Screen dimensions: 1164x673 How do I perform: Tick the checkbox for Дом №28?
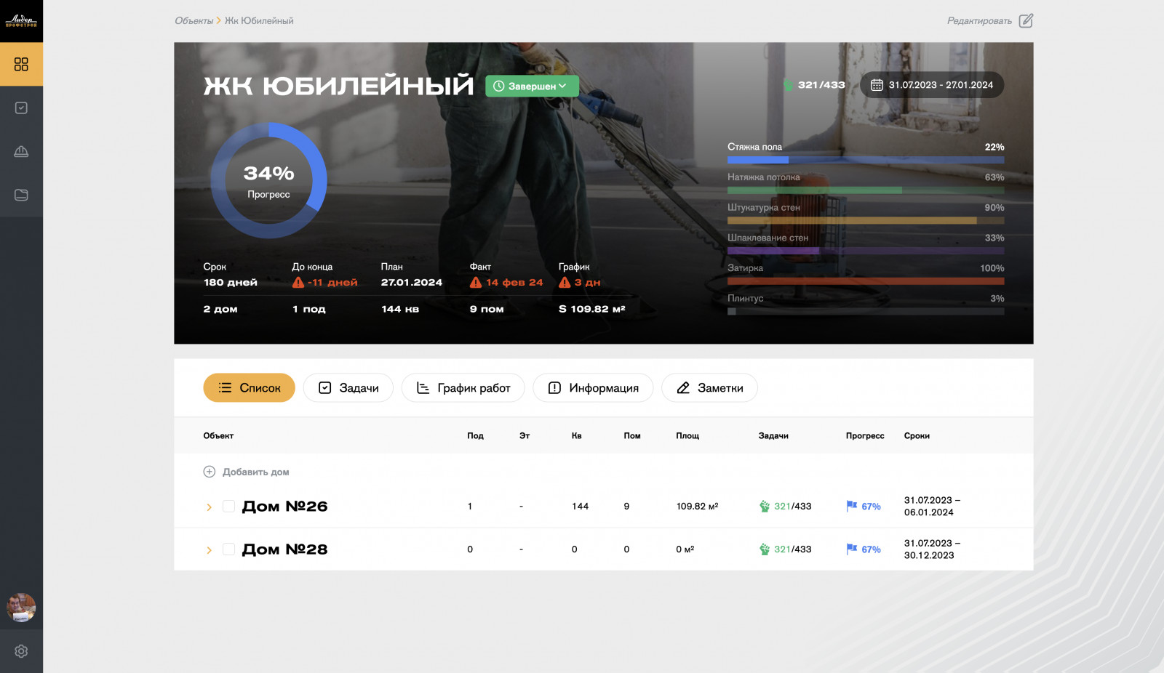coord(228,549)
